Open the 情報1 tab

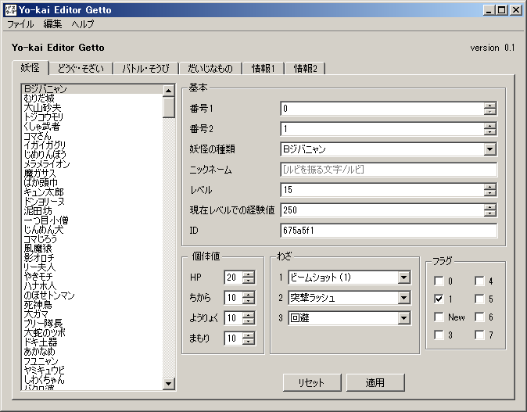[x=263, y=69]
